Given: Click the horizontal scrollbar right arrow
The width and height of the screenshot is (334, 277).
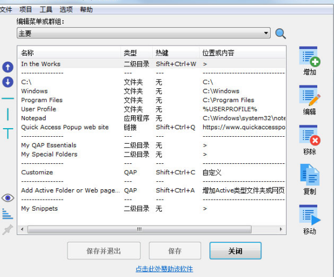Looking at the screenshot, I should (281, 230).
